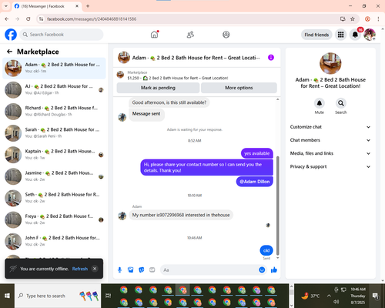Go back from Marketplace with arrow

point(9,52)
